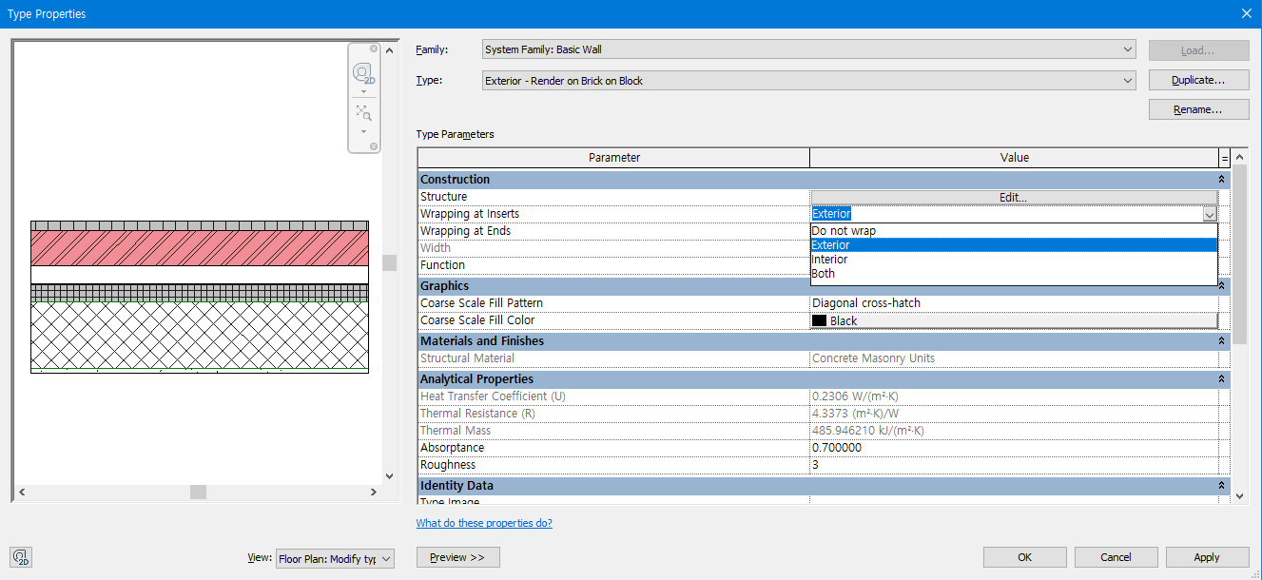Open navigation bar customize menu at its bottom
The width and height of the screenshot is (1262, 580).
[374, 146]
